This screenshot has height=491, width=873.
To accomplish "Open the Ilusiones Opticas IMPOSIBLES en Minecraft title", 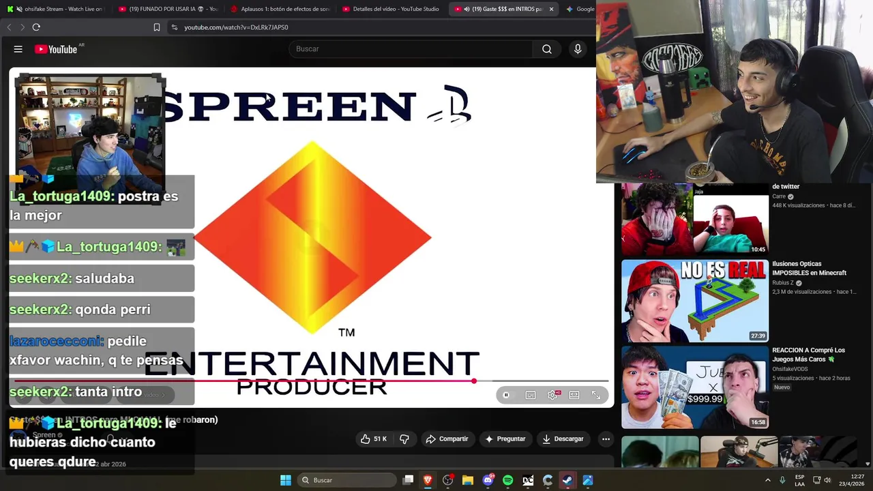I will (810, 268).
